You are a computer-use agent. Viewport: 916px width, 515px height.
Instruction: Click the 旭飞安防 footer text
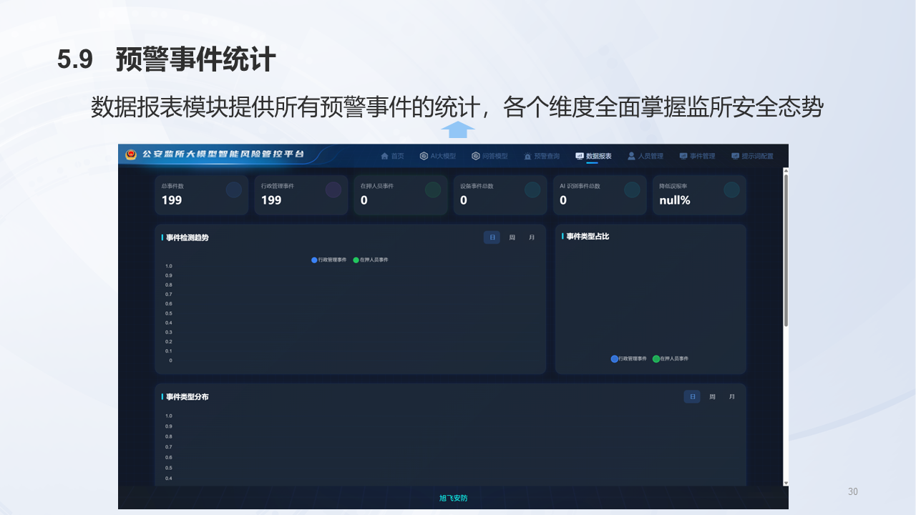coord(453,498)
